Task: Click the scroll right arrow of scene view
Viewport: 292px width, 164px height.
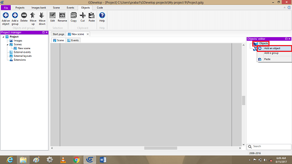Action: coord(240,148)
